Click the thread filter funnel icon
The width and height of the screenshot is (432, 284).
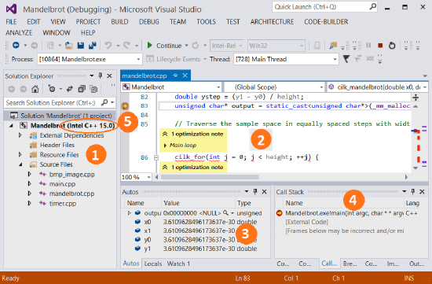(346, 59)
